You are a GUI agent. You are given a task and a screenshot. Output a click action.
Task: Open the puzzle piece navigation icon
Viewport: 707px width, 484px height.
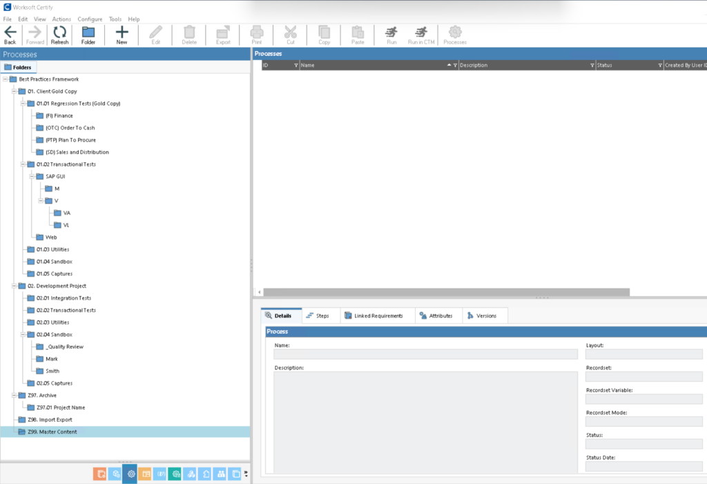tap(205, 474)
